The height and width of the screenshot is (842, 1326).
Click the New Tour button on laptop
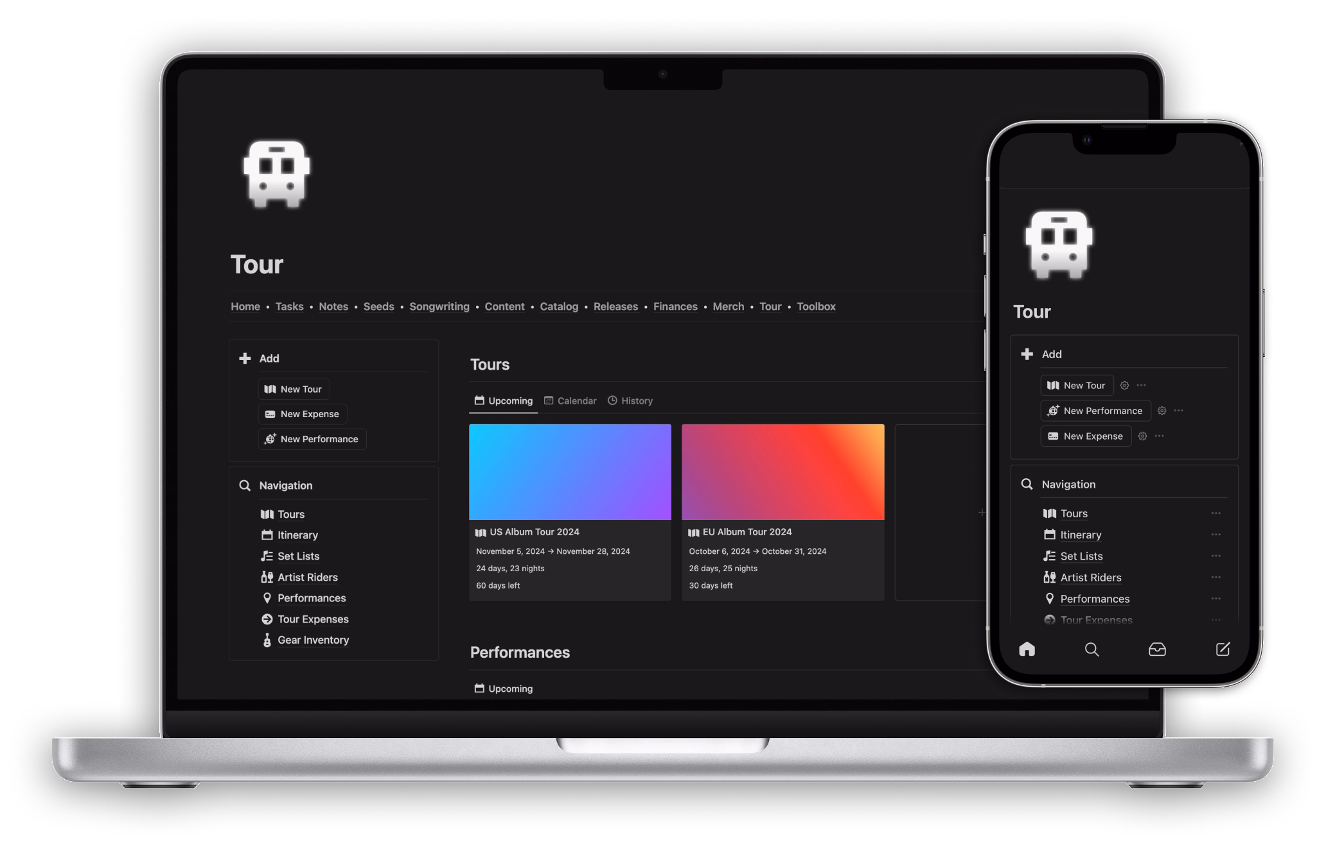click(x=294, y=389)
